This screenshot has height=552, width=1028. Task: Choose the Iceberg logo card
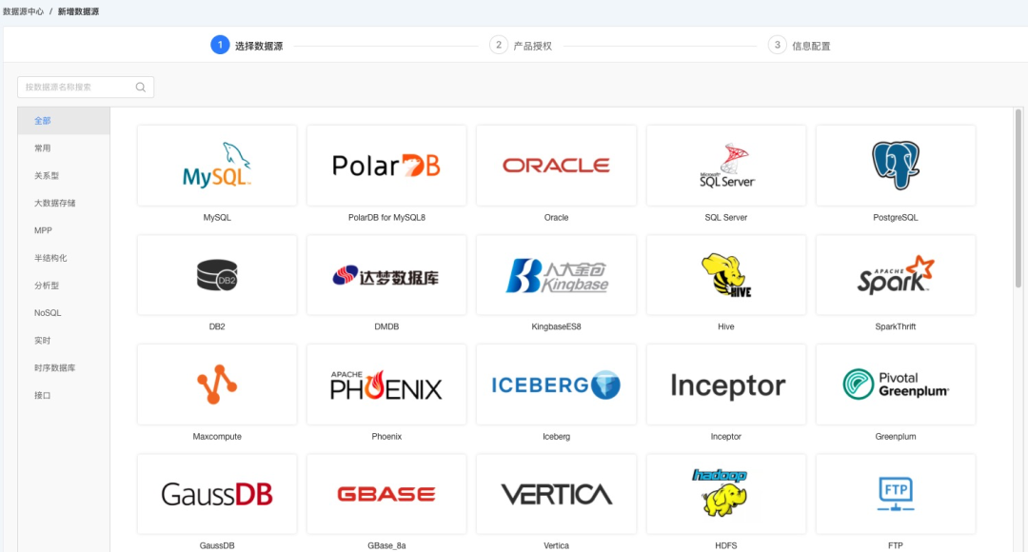tap(556, 384)
